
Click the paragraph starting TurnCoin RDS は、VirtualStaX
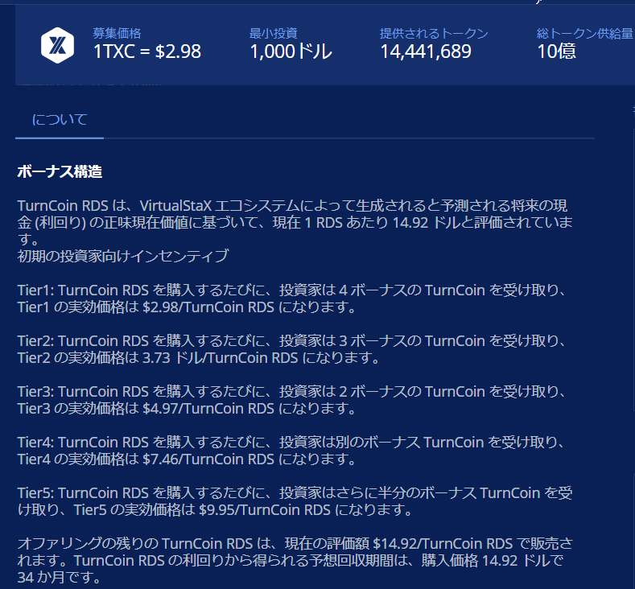click(x=295, y=222)
